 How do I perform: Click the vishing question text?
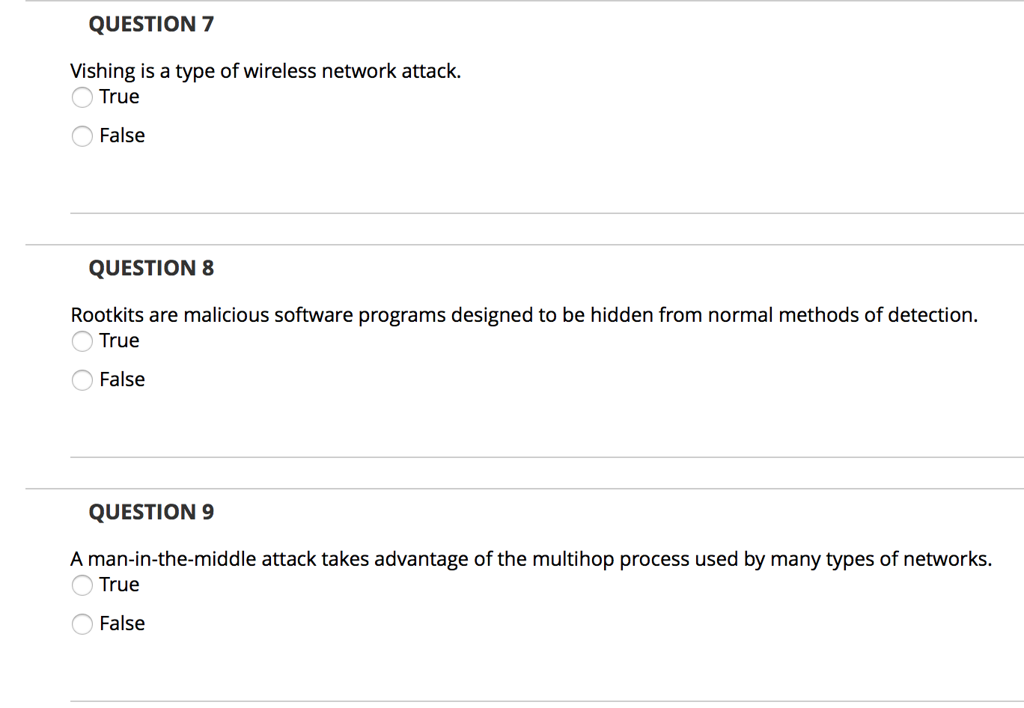(266, 70)
